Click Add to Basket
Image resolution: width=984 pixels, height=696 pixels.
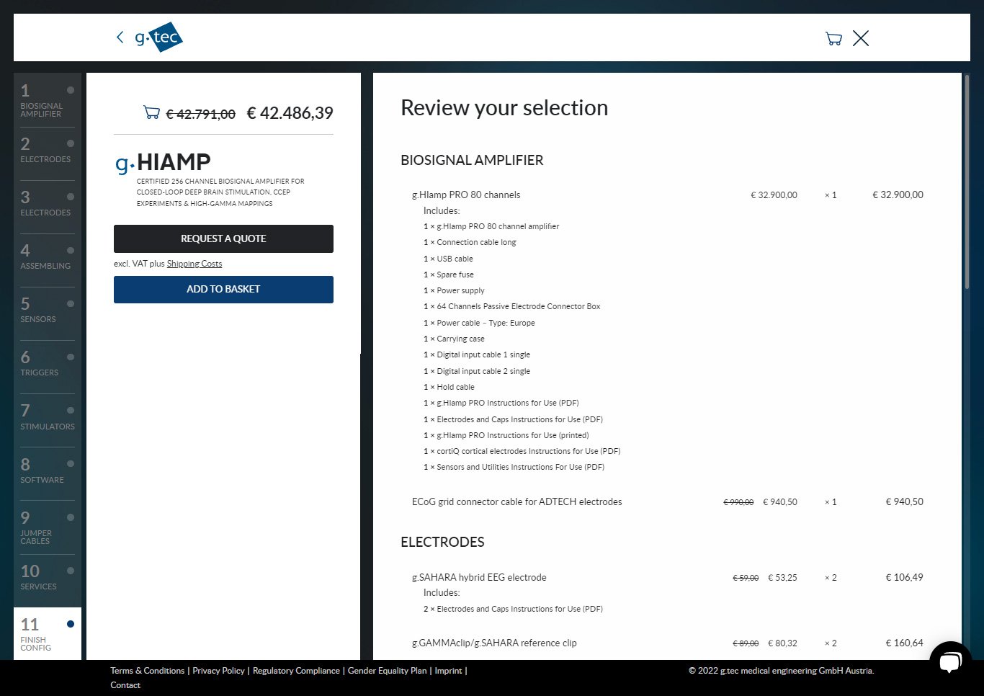coord(223,289)
